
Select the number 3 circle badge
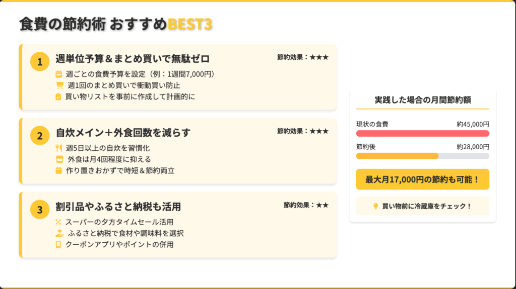click(x=40, y=210)
